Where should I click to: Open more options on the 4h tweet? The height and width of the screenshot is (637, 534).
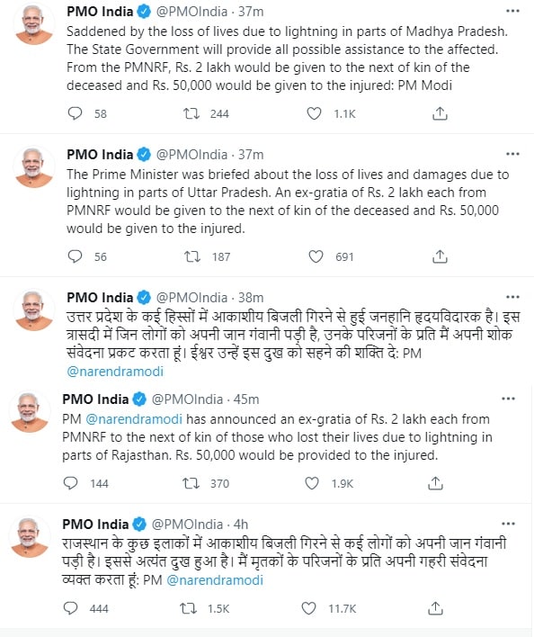(509, 524)
